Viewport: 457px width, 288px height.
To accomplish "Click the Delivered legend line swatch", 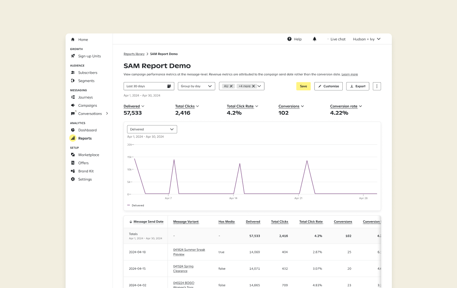I will [x=129, y=205].
